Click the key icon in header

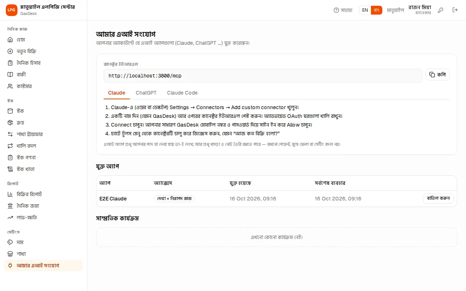click(x=441, y=10)
